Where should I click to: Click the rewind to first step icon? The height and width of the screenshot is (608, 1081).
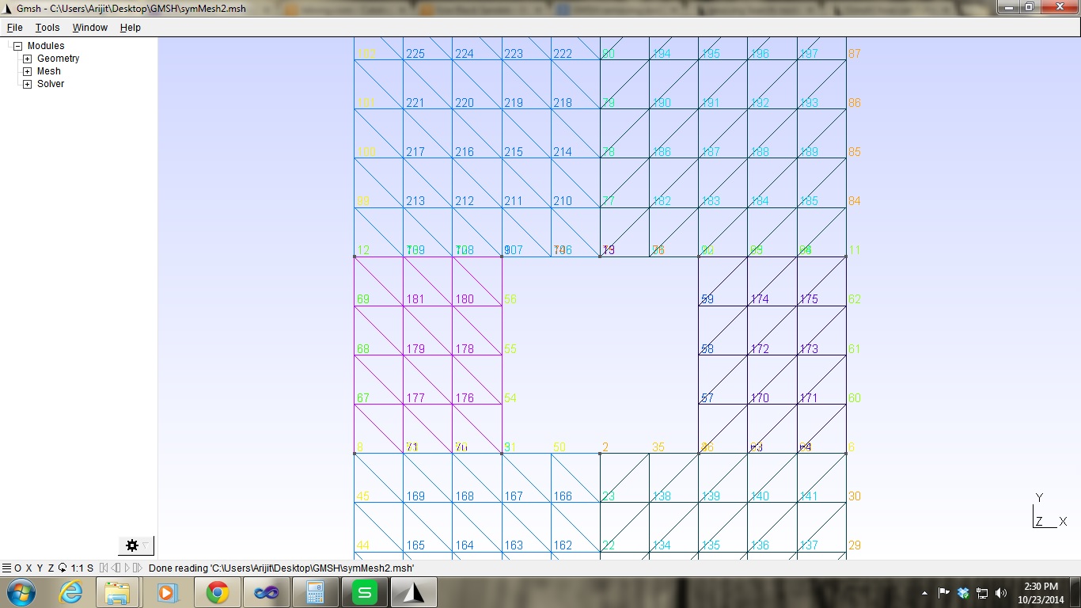(104, 568)
